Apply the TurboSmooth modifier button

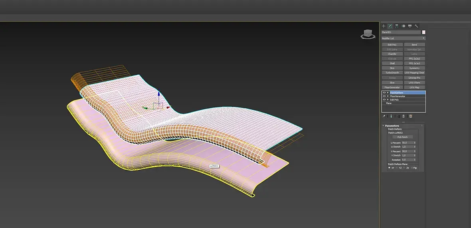click(392, 73)
